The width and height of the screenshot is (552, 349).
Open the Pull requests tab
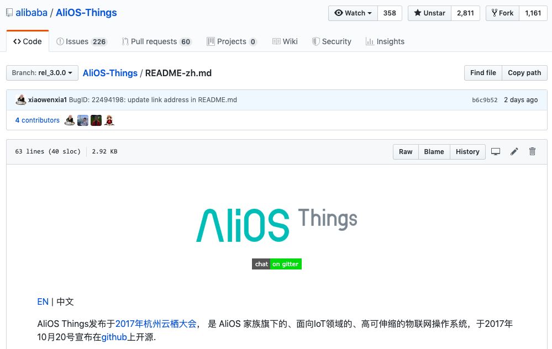(x=156, y=41)
